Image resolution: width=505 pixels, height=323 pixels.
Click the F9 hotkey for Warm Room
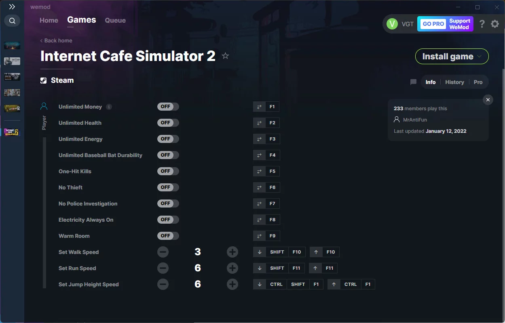coord(273,236)
